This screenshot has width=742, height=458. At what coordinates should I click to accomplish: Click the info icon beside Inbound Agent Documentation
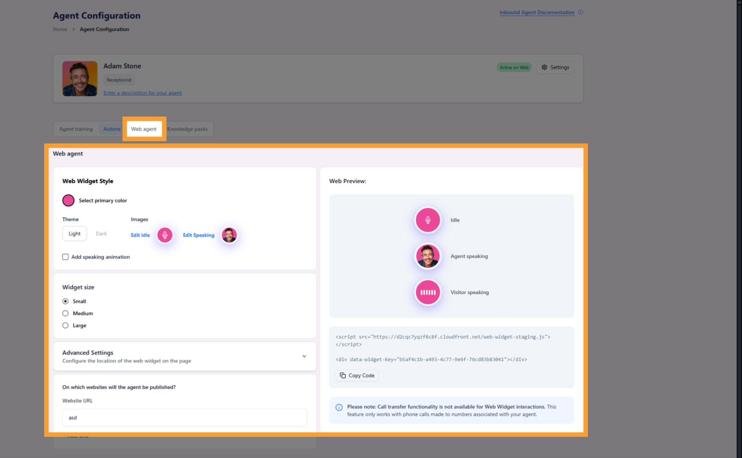coord(581,12)
